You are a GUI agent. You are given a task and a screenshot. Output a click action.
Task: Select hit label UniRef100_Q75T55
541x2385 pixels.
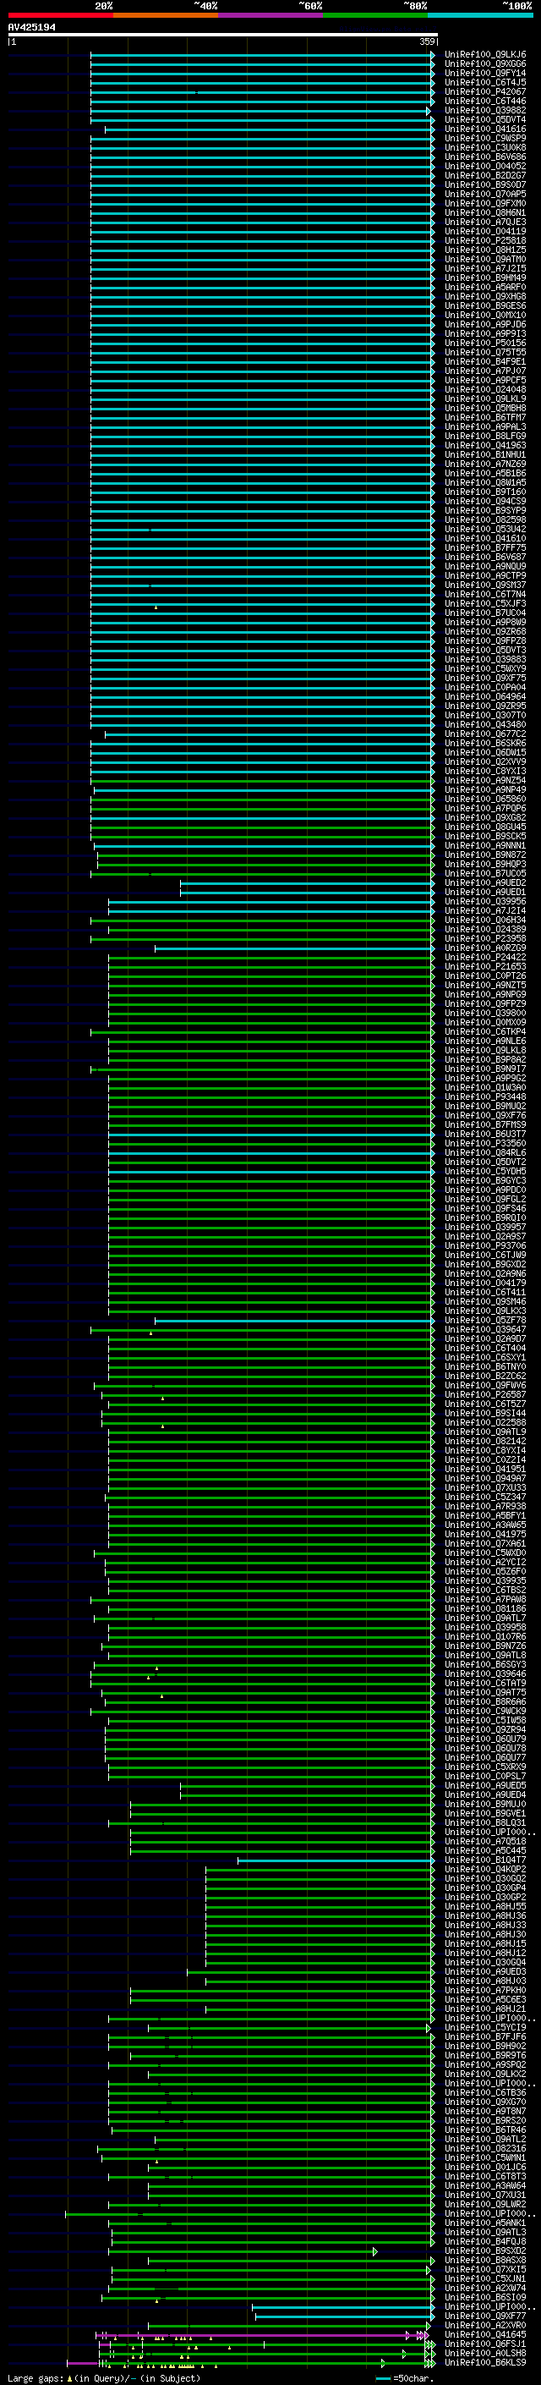(x=485, y=352)
